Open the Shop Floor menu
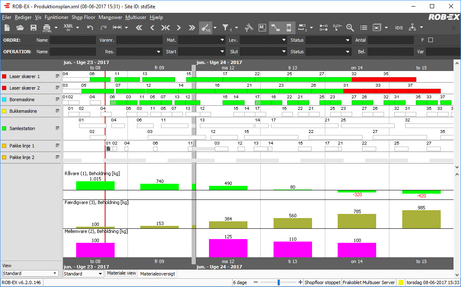Screen dimensions: 461x287 tap(83, 17)
